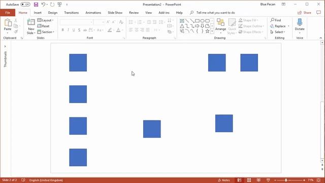Image resolution: width=325 pixels, height=183 pixels.
Task: Switch to the Design tab
Action: [53, 13]
